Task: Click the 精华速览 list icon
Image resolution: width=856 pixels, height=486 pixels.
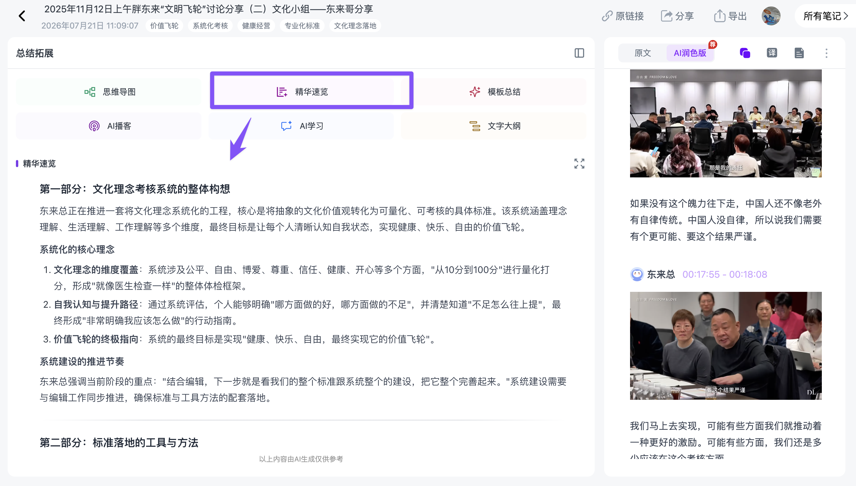Action: point(282,92)
